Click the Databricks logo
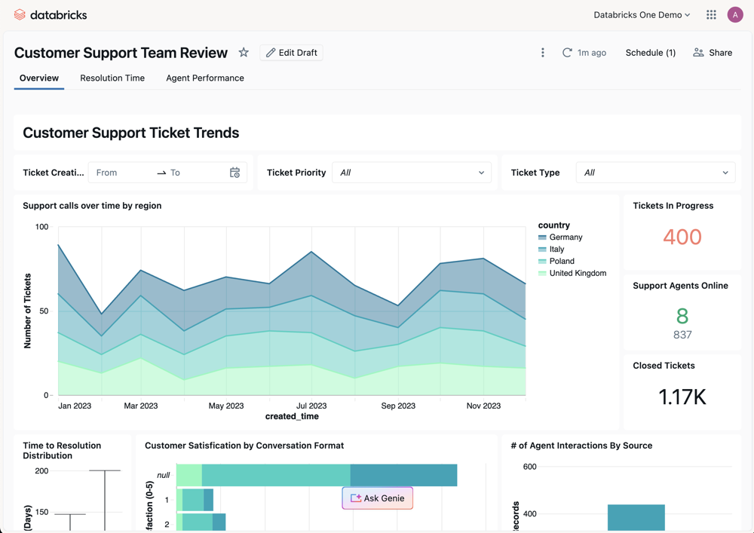This screenshot has height=533, width=754. pos(50,14)
